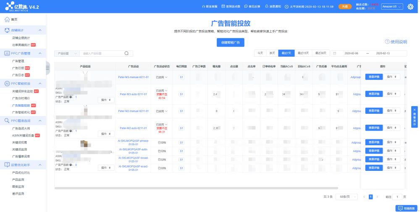Viewport: 420px width, 212px height.
Task: Open the 产品标题 search type dropdown
Action: [x=67, y=53]
